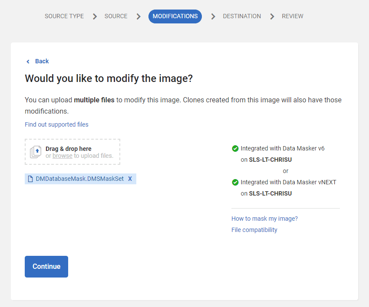Click the green check for Data Masker v6

(x=235, y=148)
